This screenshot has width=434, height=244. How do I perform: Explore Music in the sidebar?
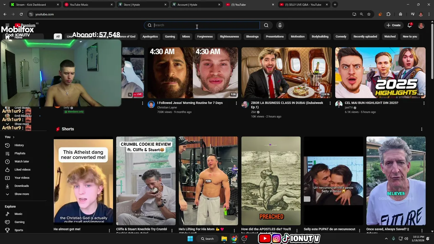18,214
